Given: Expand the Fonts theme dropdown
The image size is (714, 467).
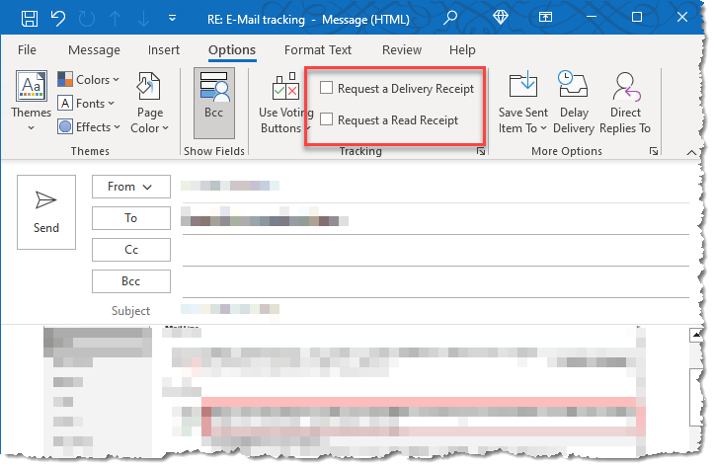Looking at the screenshot, I should point(86,104).
